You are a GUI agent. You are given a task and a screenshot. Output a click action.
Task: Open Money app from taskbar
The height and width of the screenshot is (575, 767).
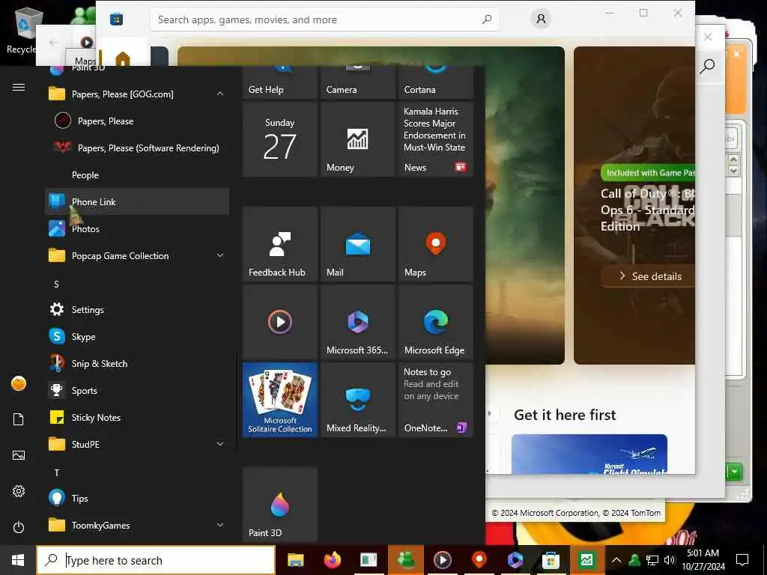coord(586,560)
